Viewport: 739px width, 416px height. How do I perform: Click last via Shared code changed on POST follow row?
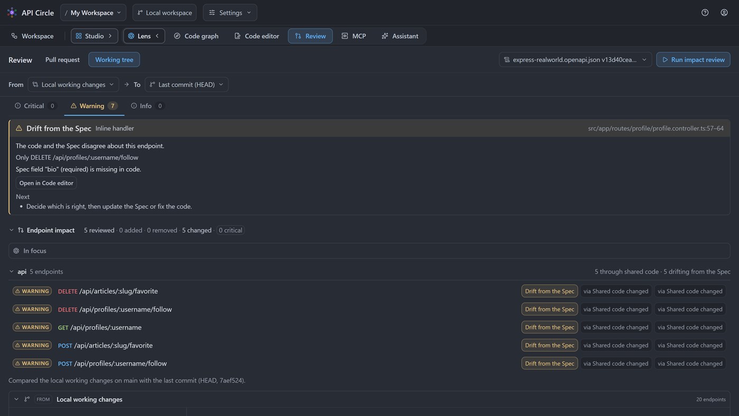[x=690, y=363]
